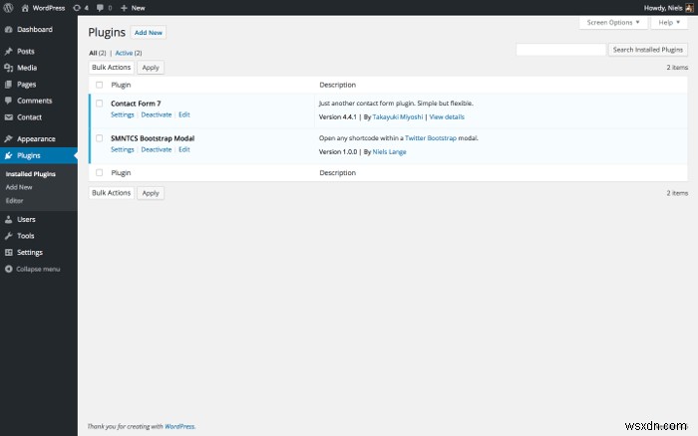This screenshot has height=436, width=698.
Task: Select the Active plugins filter
Action: click(x=124, y=53)
